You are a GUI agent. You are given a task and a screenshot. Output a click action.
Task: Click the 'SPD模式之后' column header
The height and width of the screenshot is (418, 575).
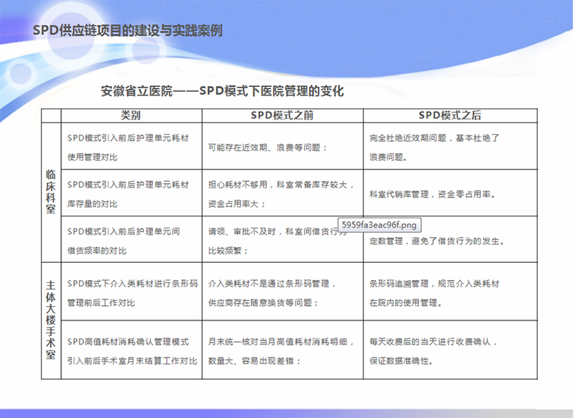[x=450, y=116]
